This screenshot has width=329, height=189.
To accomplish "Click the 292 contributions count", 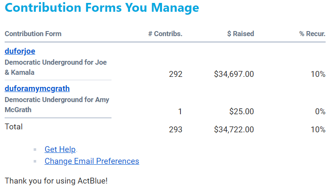I will pos(175,74).
